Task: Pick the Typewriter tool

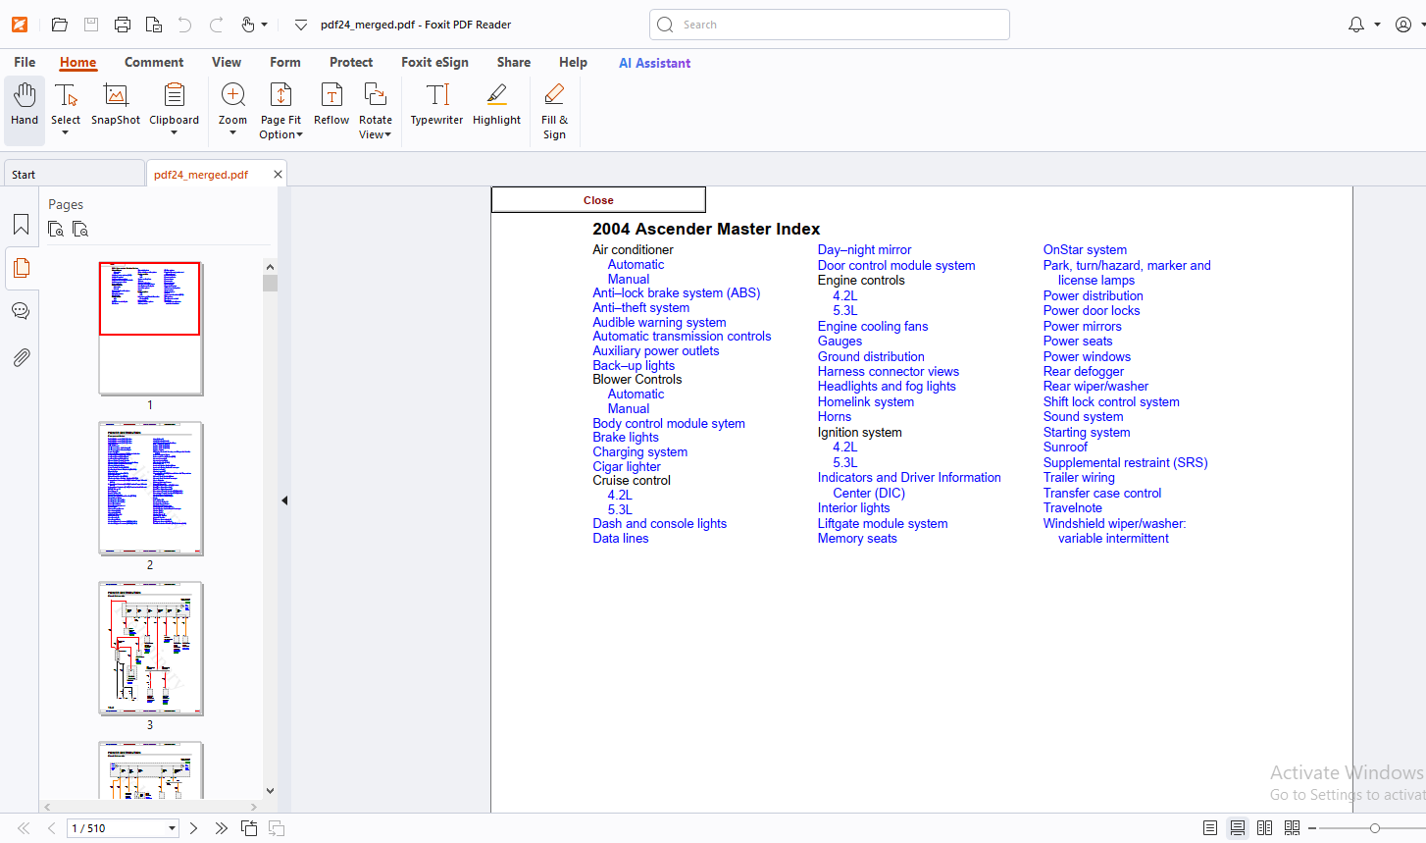Action: 436,105
